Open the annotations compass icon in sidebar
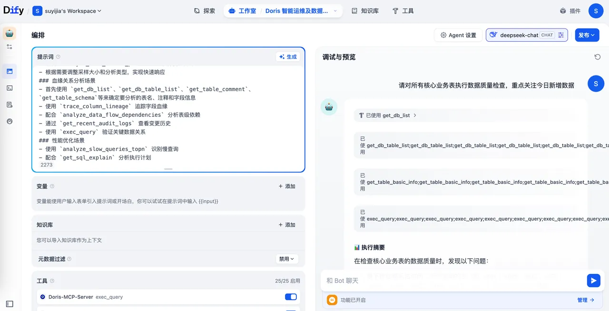The height and width of the screenshot is (311, 609). 10,122
